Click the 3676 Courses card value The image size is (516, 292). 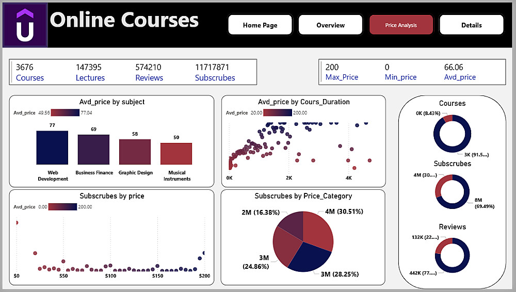pyautogui.click(x=24, y=67)
